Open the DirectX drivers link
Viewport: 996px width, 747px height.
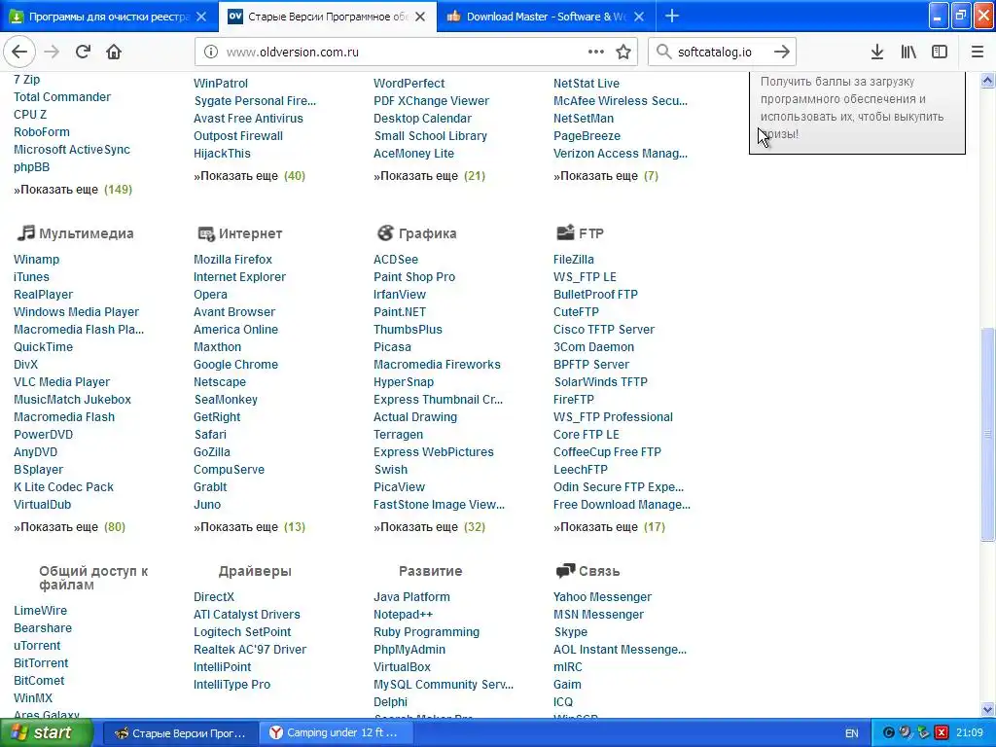pyautogui.click(x=213, y=597)
